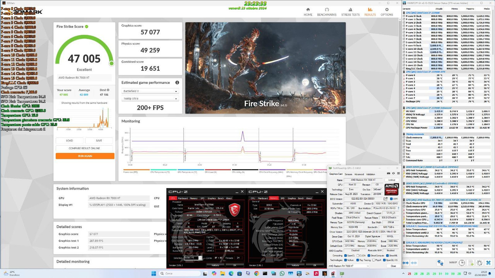Click the green verified checkmark beside Fire Strike Score
The height and width of the screenshot is (278, 495).
[x=87, y=27]
